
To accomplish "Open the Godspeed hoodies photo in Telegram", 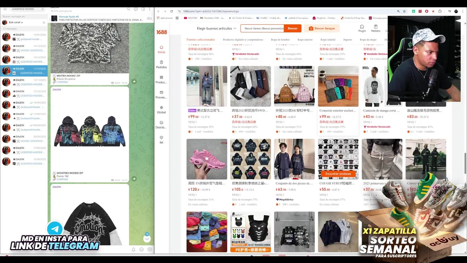I will pos(89,131).
